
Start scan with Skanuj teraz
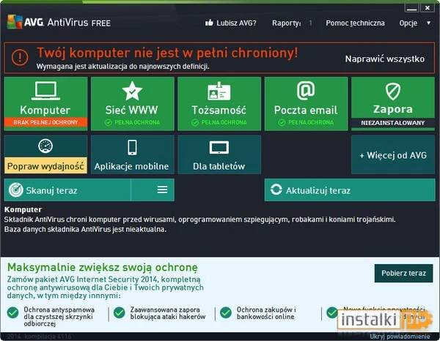(67, 190)
